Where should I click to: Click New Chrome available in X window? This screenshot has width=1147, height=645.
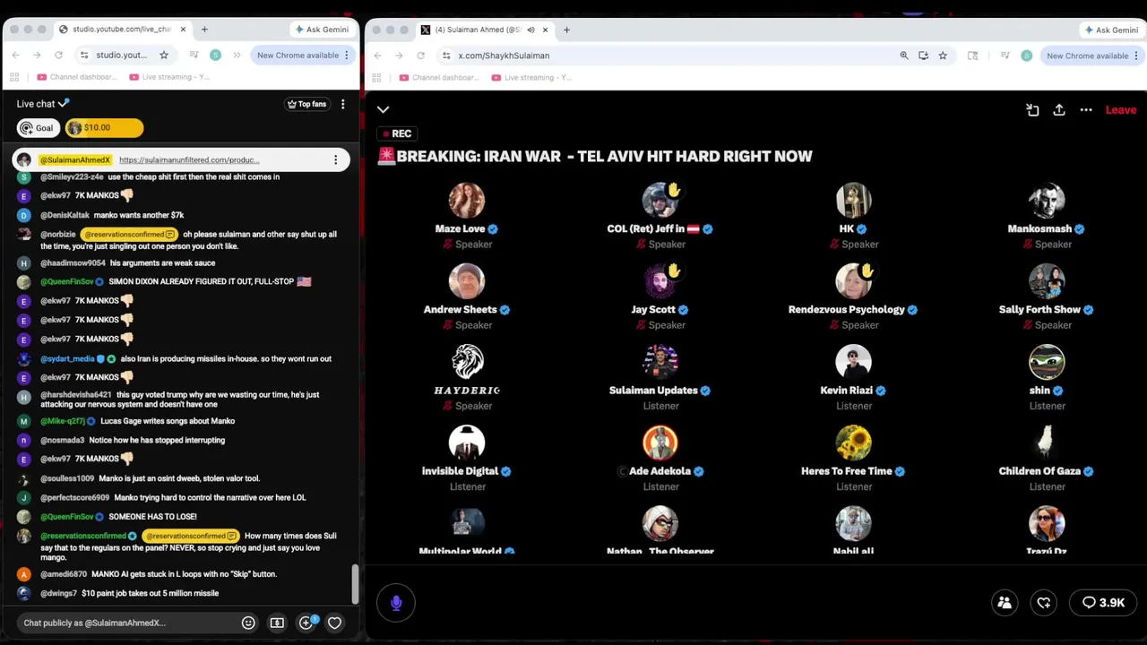click(1087, 56)
